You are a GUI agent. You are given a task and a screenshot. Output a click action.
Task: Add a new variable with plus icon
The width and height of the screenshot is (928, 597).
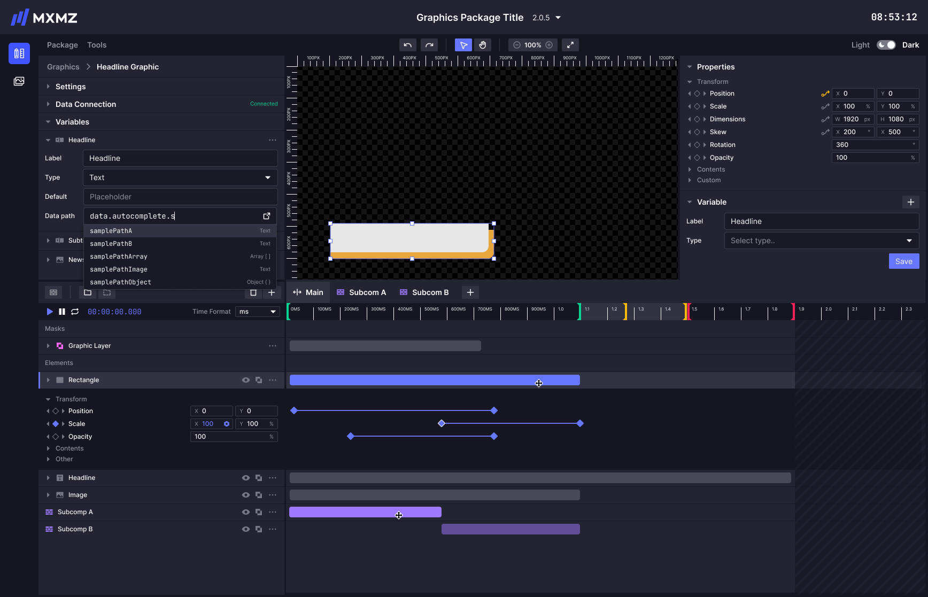coord(911,202)
